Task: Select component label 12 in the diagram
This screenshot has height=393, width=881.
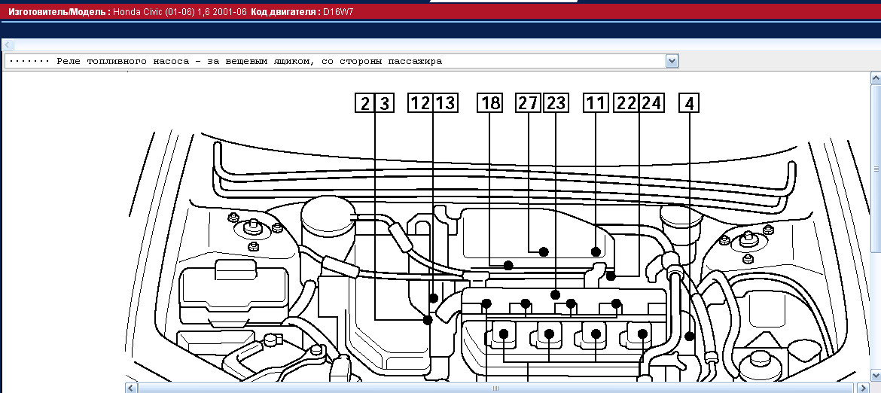Action: [x=420, y=102]
